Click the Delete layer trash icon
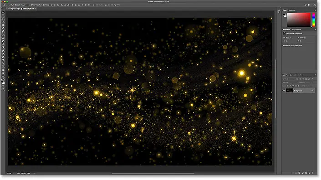This screenshot has width=321, height=180. click(313, 173)
